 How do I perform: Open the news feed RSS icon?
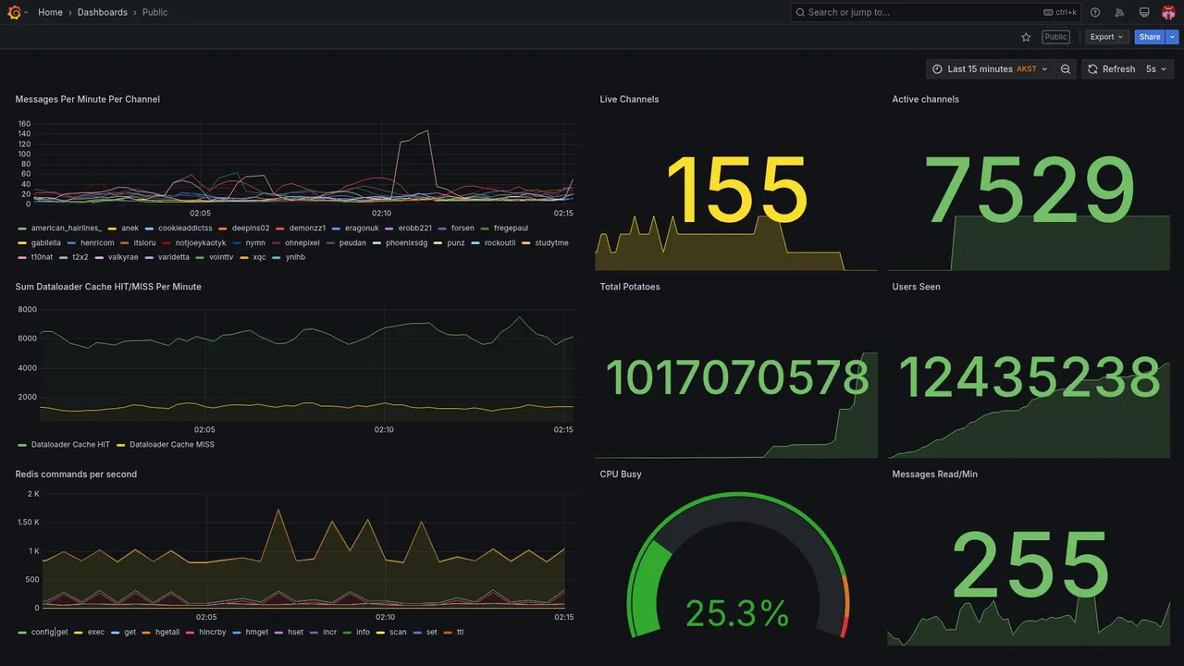click(1119, 12)
